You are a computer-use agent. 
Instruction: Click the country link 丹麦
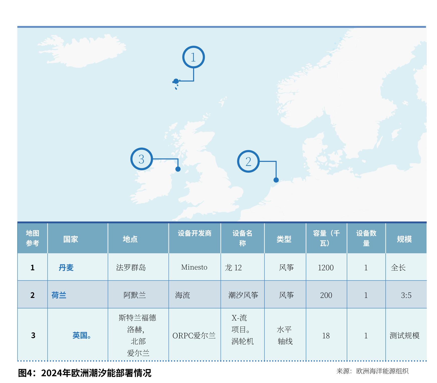coord(66,268)
